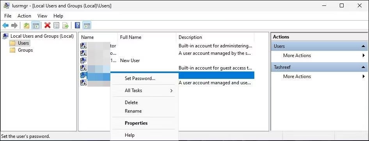Click the Local Users and Groups computer icon
Screen dimensions: 369x141
point(5,36)
